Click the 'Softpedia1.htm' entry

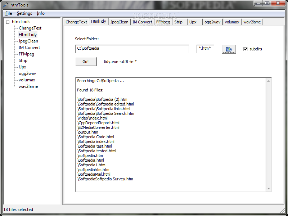tap(91, 165)
